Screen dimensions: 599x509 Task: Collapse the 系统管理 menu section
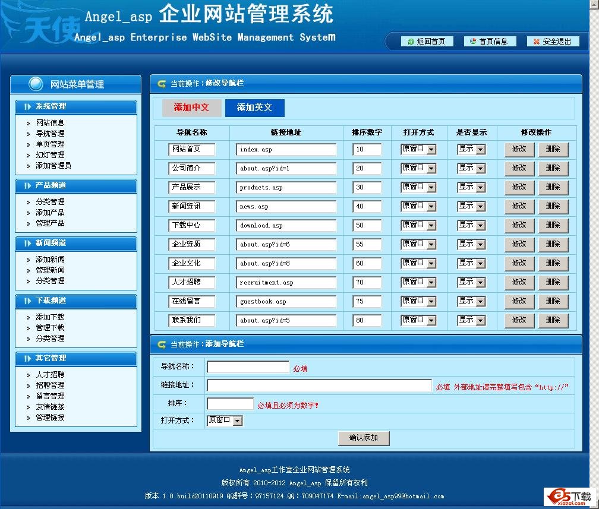coord(75,106)
